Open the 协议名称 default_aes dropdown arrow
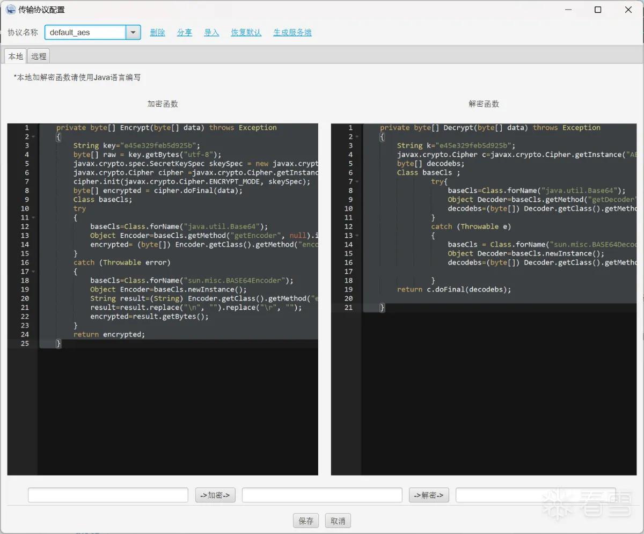 133,32
